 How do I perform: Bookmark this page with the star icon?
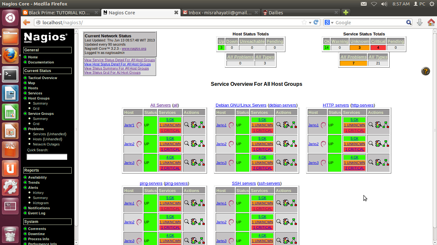point(304,22)
